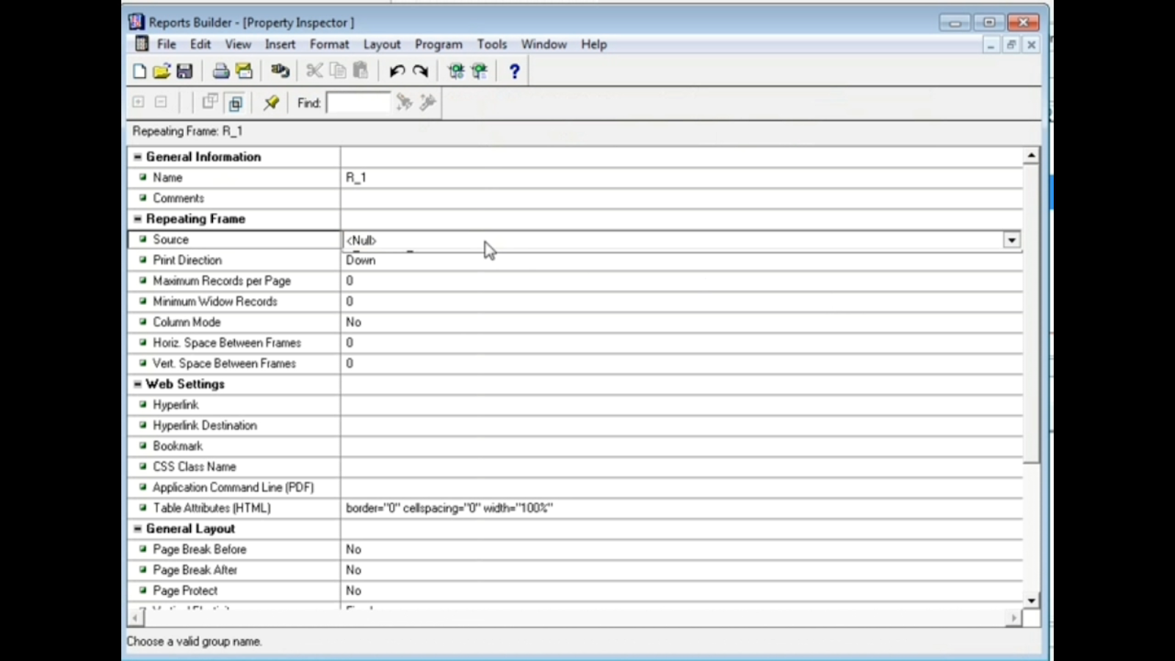Collapse the General Information section
This screenshot has width=1175, height=661.
(137, 156)
